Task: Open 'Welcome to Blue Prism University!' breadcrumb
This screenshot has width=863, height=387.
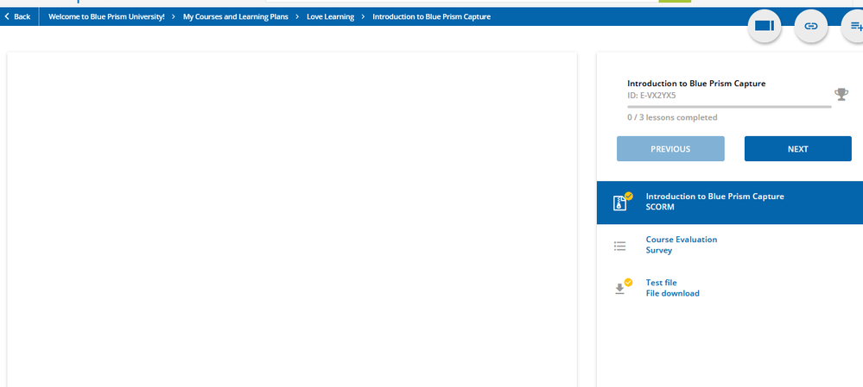Action: point(106,16)
